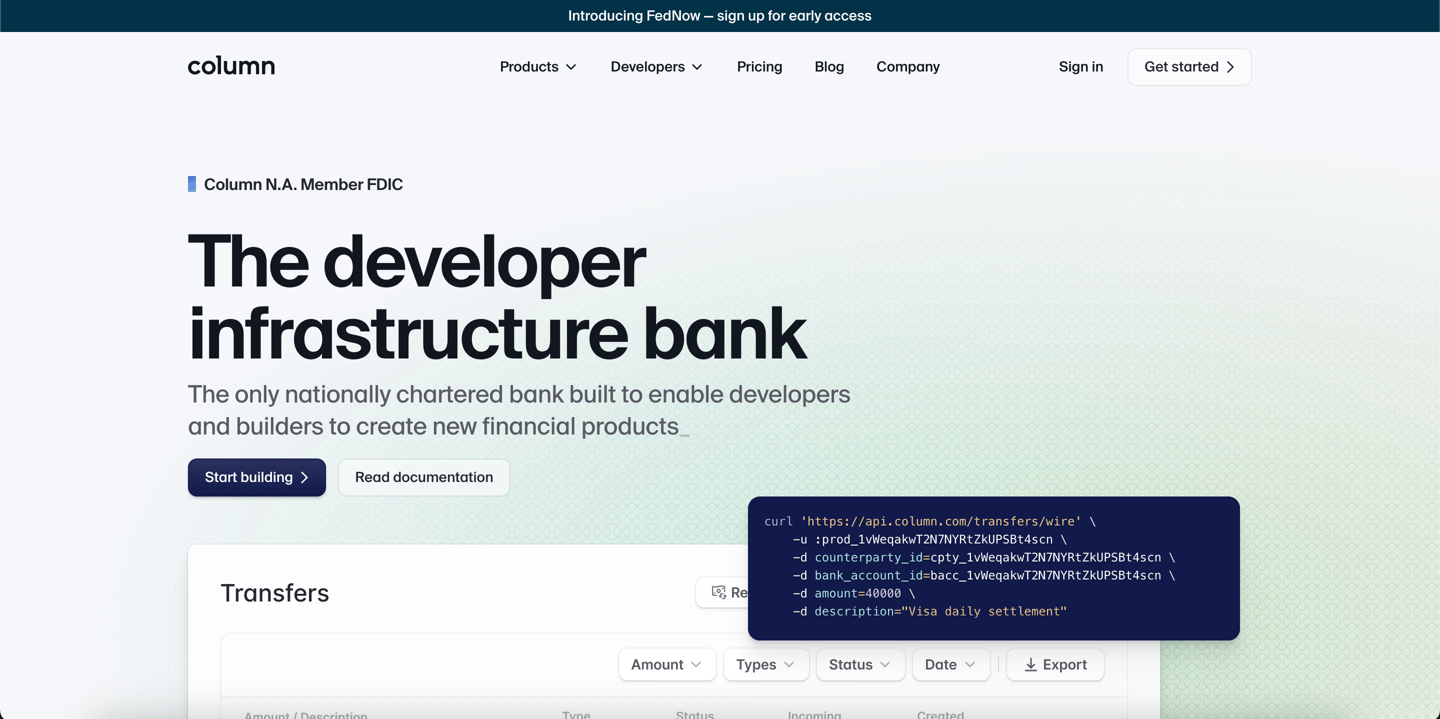This screenshot has height=719, width=1440.
Task: Click the Column N.A. Member FDIC text
Action: pyautogui.click(x=303, y=184)
